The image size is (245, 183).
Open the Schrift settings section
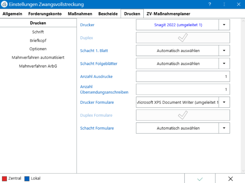tap(38, 32)
